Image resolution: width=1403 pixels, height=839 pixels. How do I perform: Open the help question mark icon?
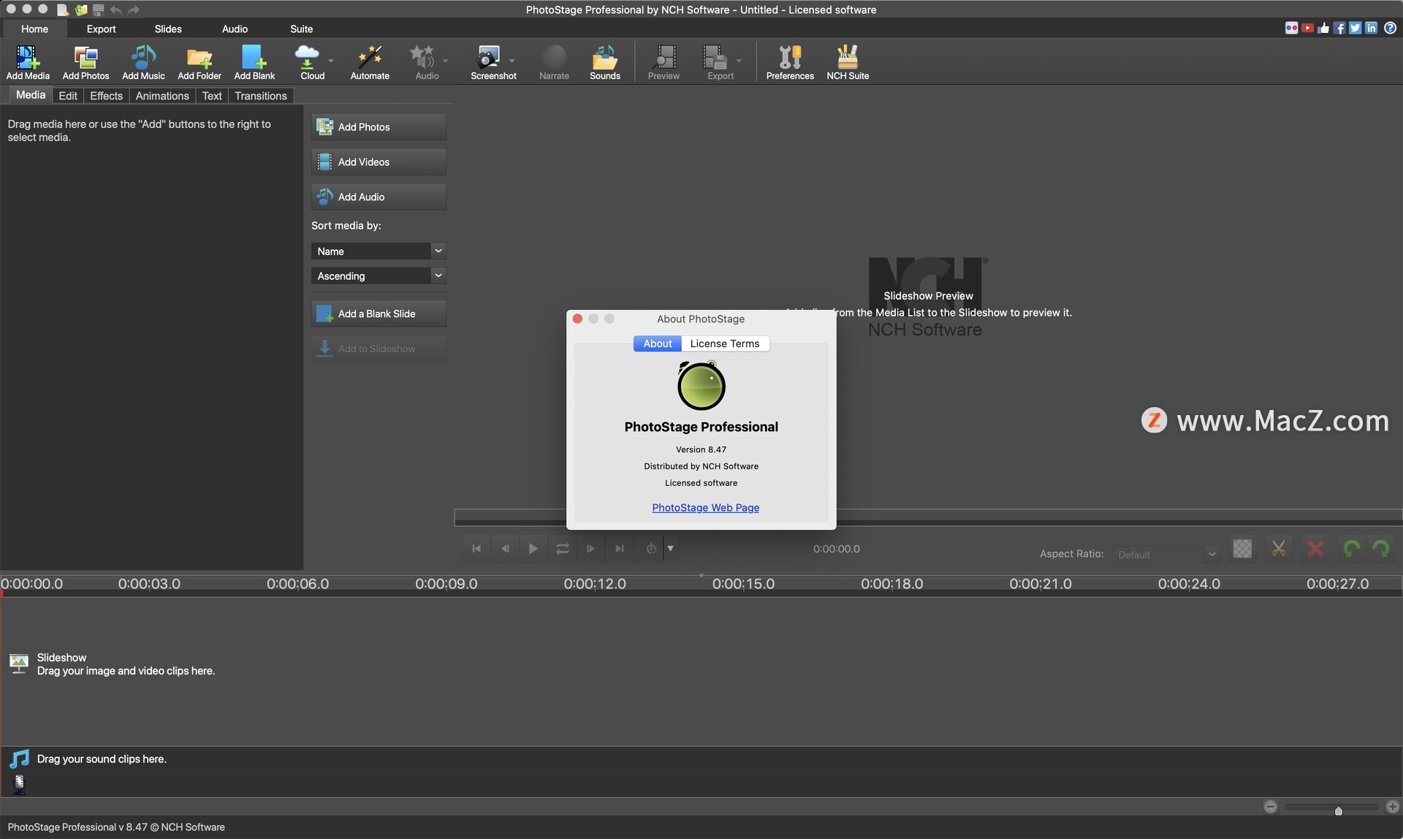pos(1390,29)
